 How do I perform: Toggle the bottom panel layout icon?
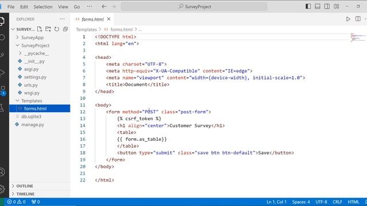pyautogui.click(x=317, y=6)
